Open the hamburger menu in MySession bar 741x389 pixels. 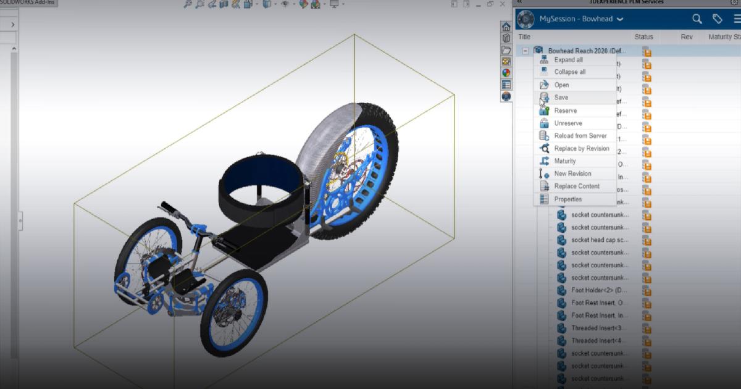point(737,19)
